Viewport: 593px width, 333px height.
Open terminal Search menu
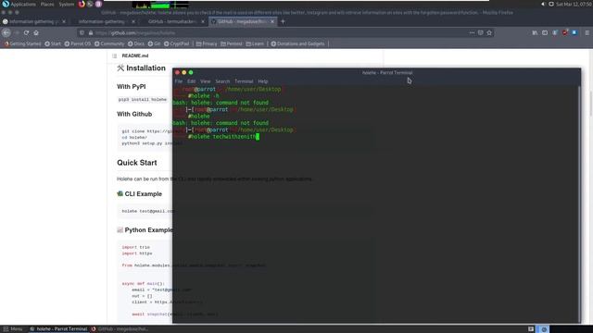[222, 81]
